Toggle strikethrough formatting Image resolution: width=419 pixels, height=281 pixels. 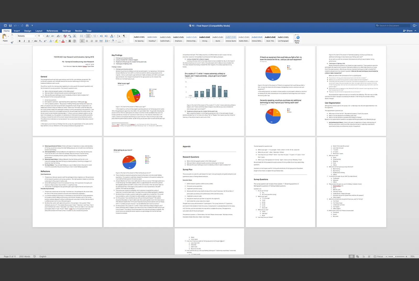[x=36, y=41]
